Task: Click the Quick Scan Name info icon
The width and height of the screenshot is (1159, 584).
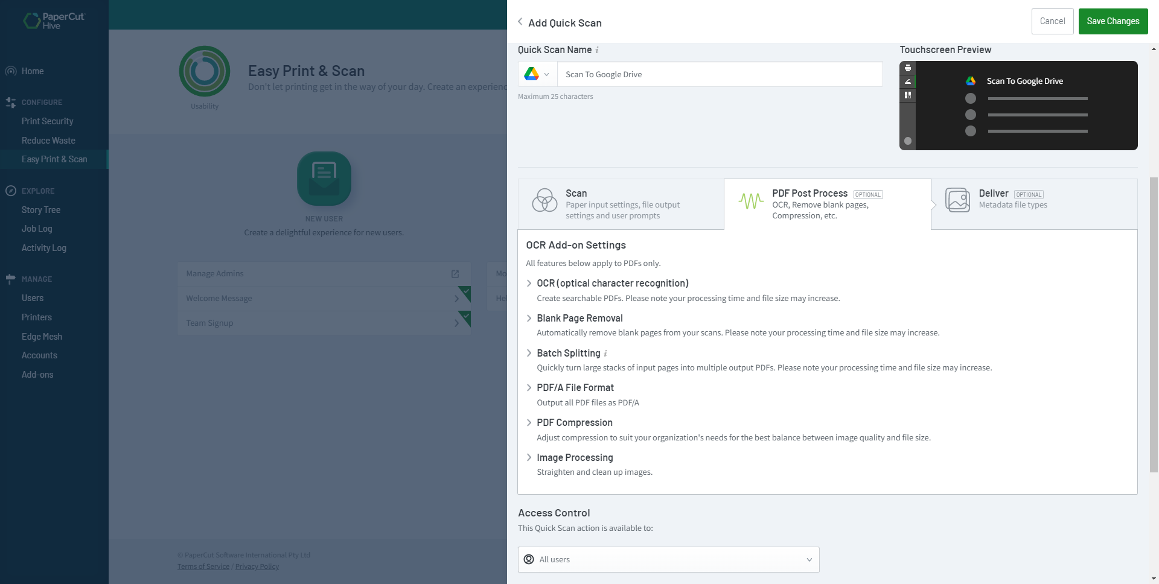Action: tap(597, 50)
